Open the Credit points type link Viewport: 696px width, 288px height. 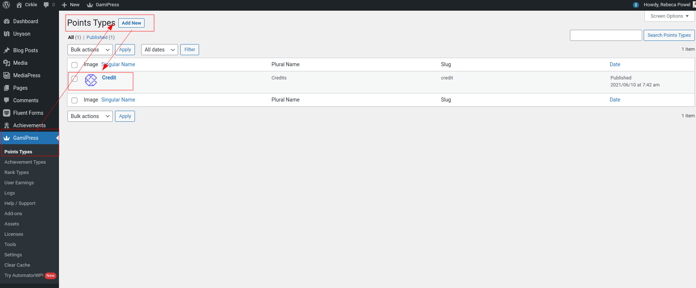coord(109,78)
